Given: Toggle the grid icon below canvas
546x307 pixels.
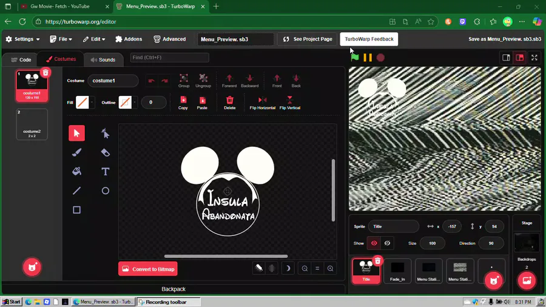Looking at the screenshot, I should 272,268.
